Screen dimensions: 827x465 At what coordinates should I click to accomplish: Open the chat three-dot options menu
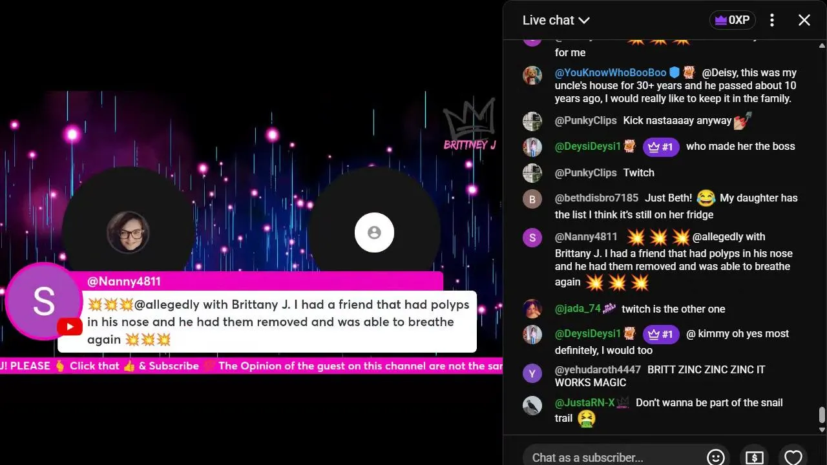771,20
